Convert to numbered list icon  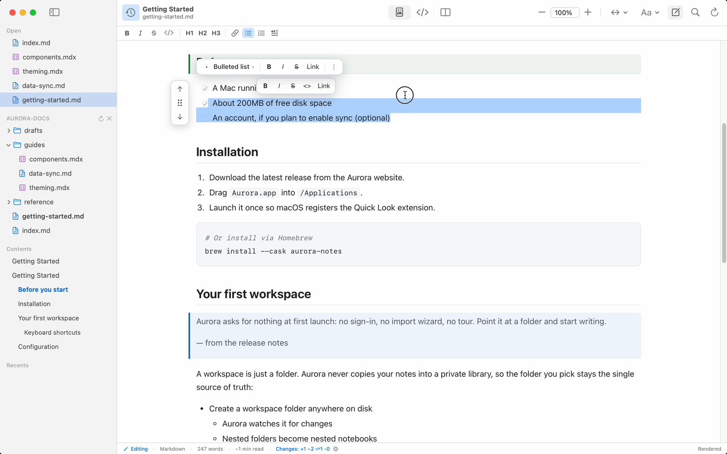coord(261,33)
